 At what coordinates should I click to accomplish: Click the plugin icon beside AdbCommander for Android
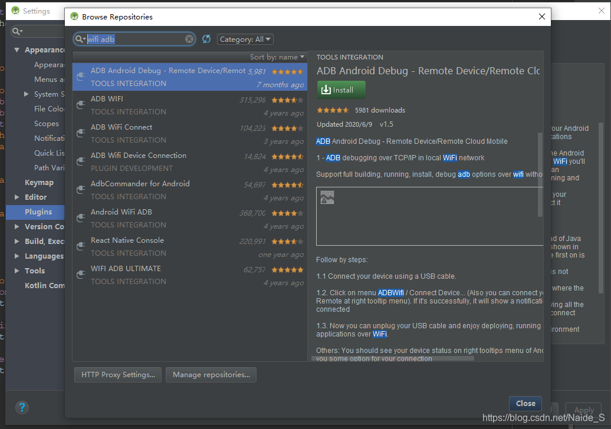[x=81, y=190]
